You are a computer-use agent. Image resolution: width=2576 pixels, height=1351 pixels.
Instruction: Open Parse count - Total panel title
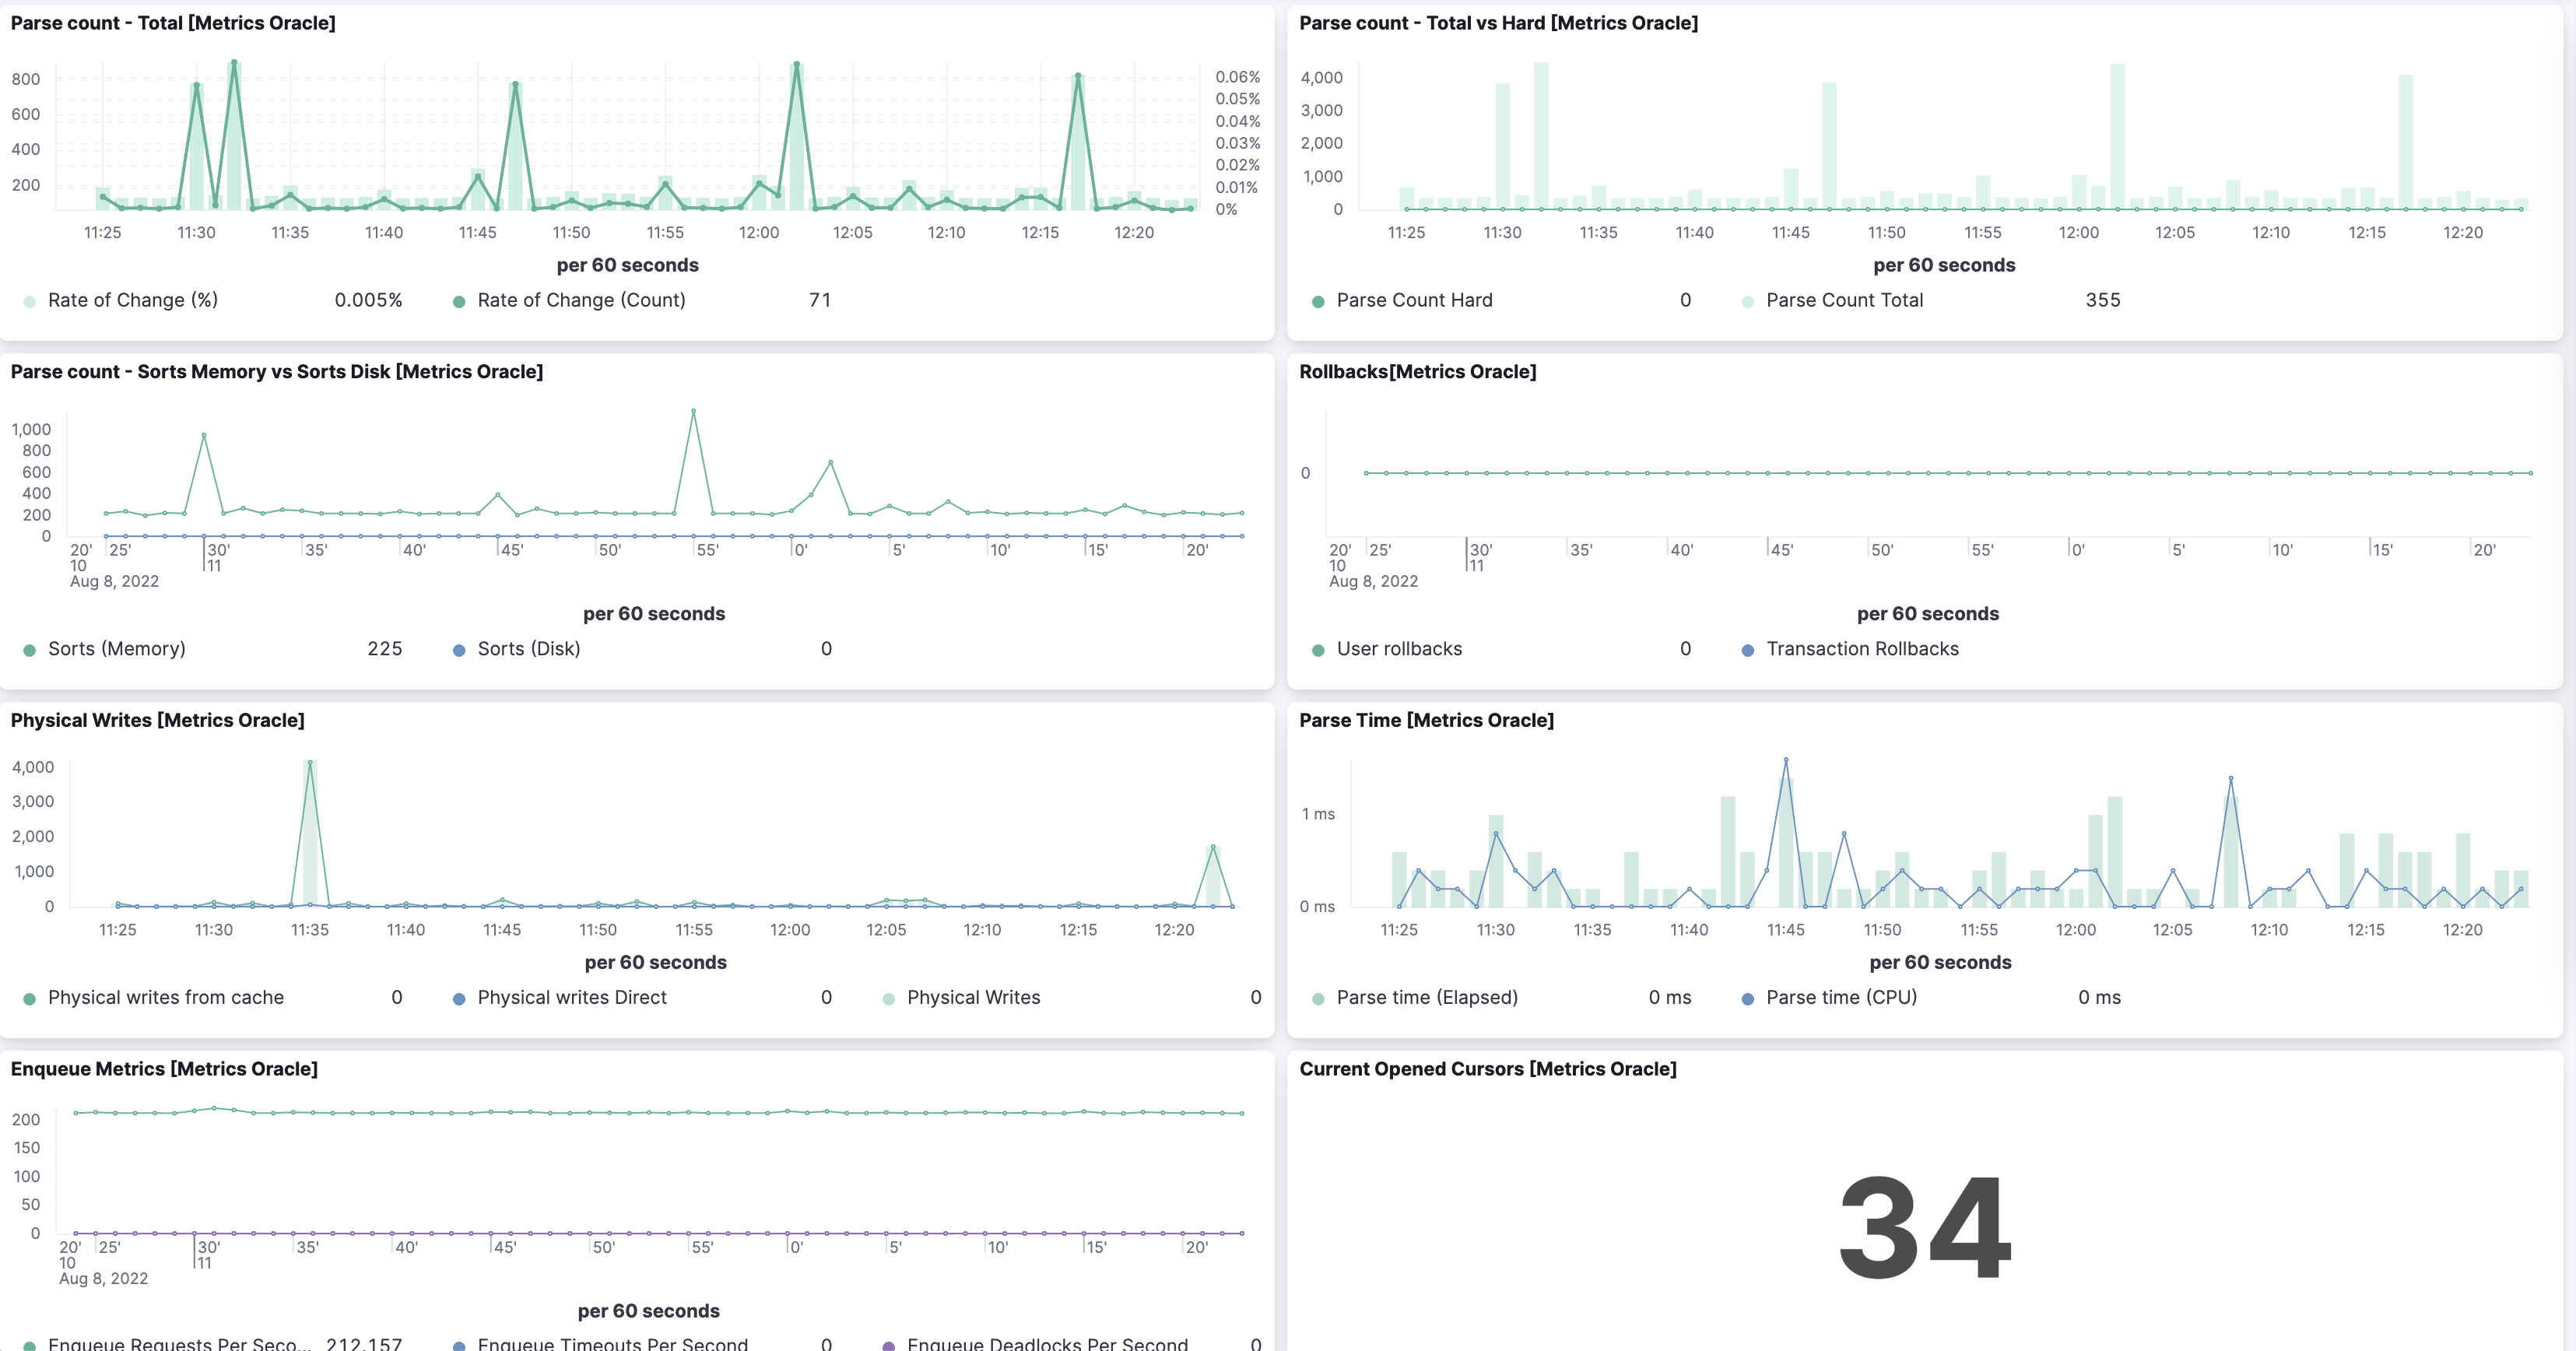pyautogui.click(x=173, y=23)
